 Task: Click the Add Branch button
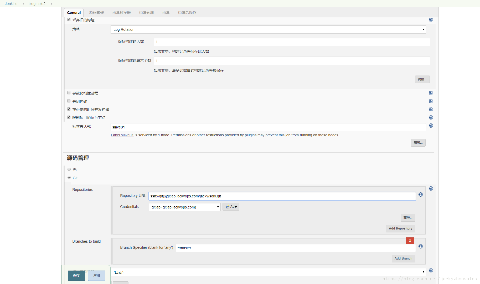tap(403, 258)
